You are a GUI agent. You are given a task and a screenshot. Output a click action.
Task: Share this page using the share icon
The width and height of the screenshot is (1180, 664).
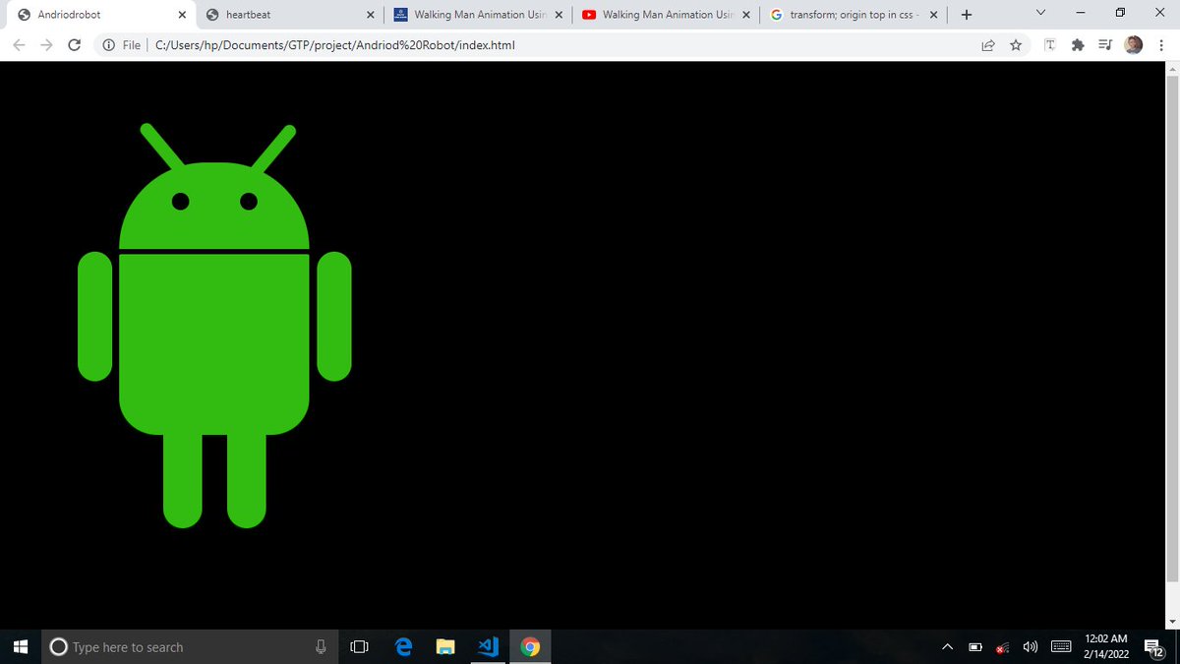[x=987, y=44]
